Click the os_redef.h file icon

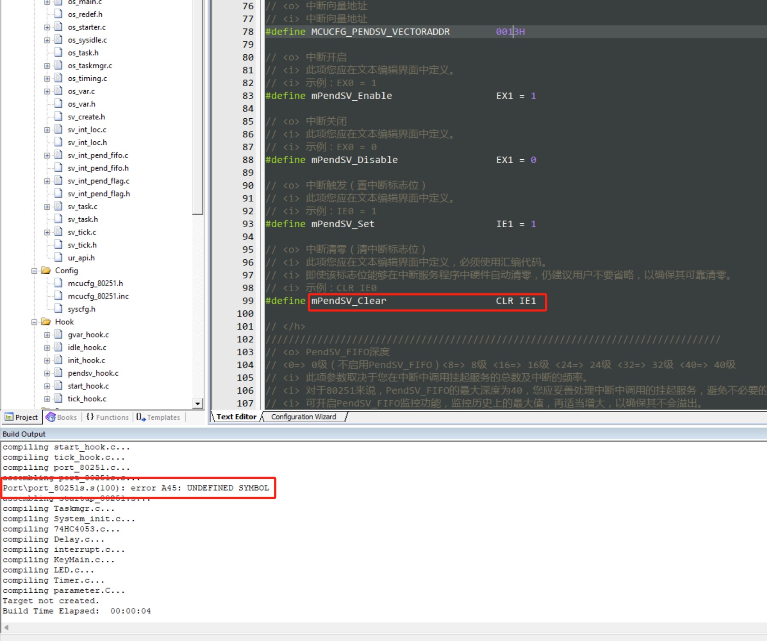[59, 14]
